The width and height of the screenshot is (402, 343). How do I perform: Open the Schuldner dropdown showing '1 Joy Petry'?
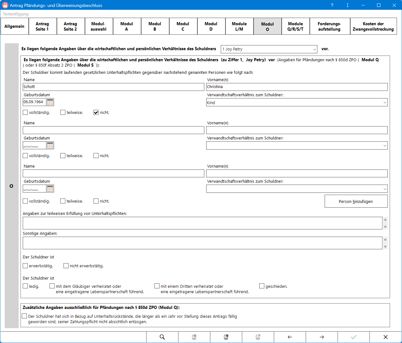point(269,49)
